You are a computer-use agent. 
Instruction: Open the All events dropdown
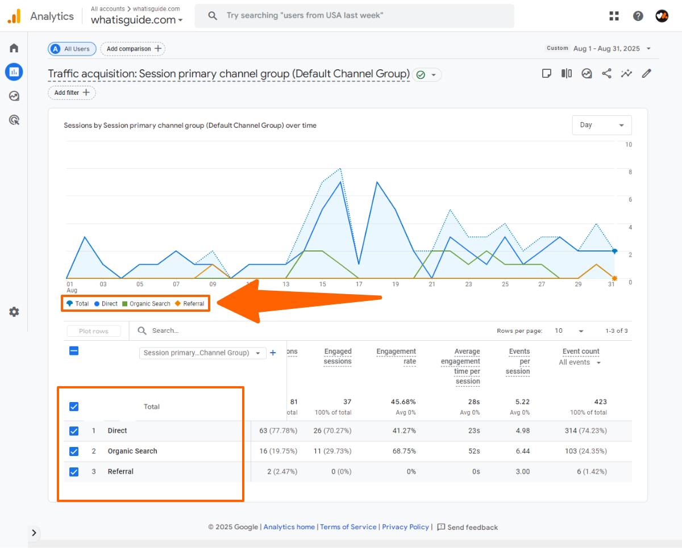click(x=580, y=362)
